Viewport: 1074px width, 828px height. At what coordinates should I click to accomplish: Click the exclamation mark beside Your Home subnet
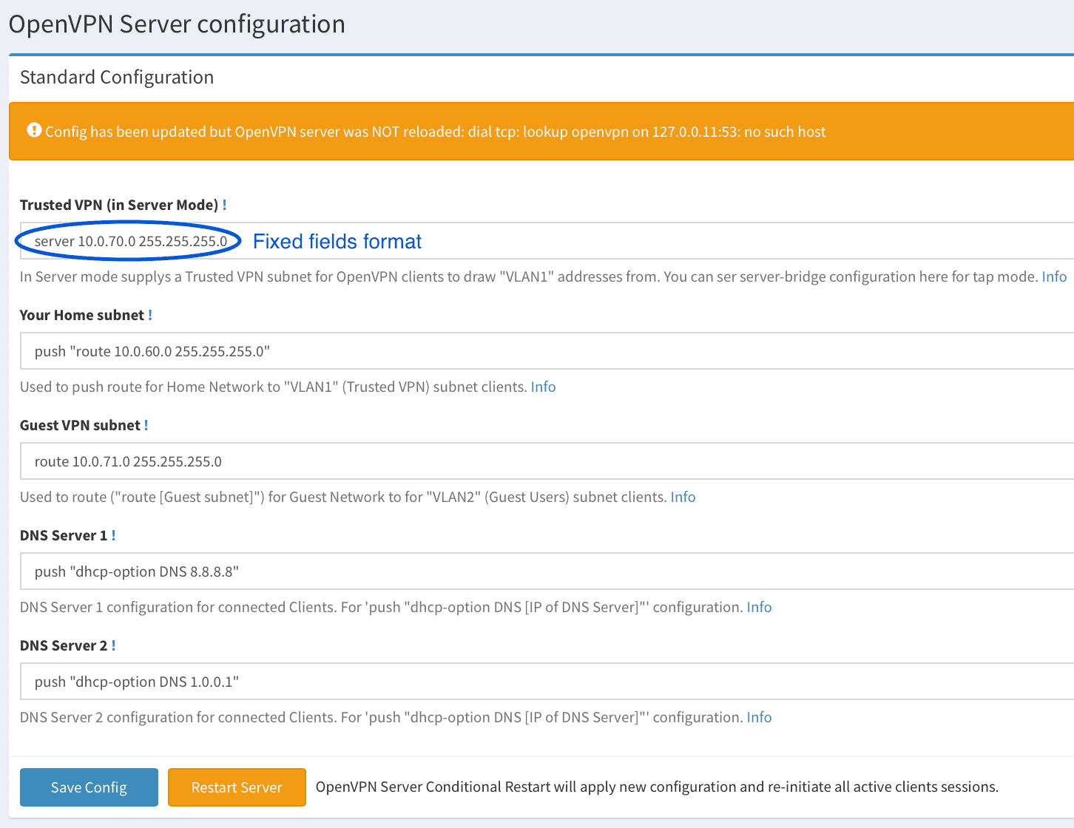150,315
